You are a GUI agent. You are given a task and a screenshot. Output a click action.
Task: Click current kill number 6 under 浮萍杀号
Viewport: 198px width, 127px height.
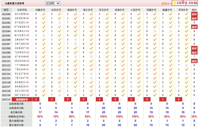[x=179, y=99]
